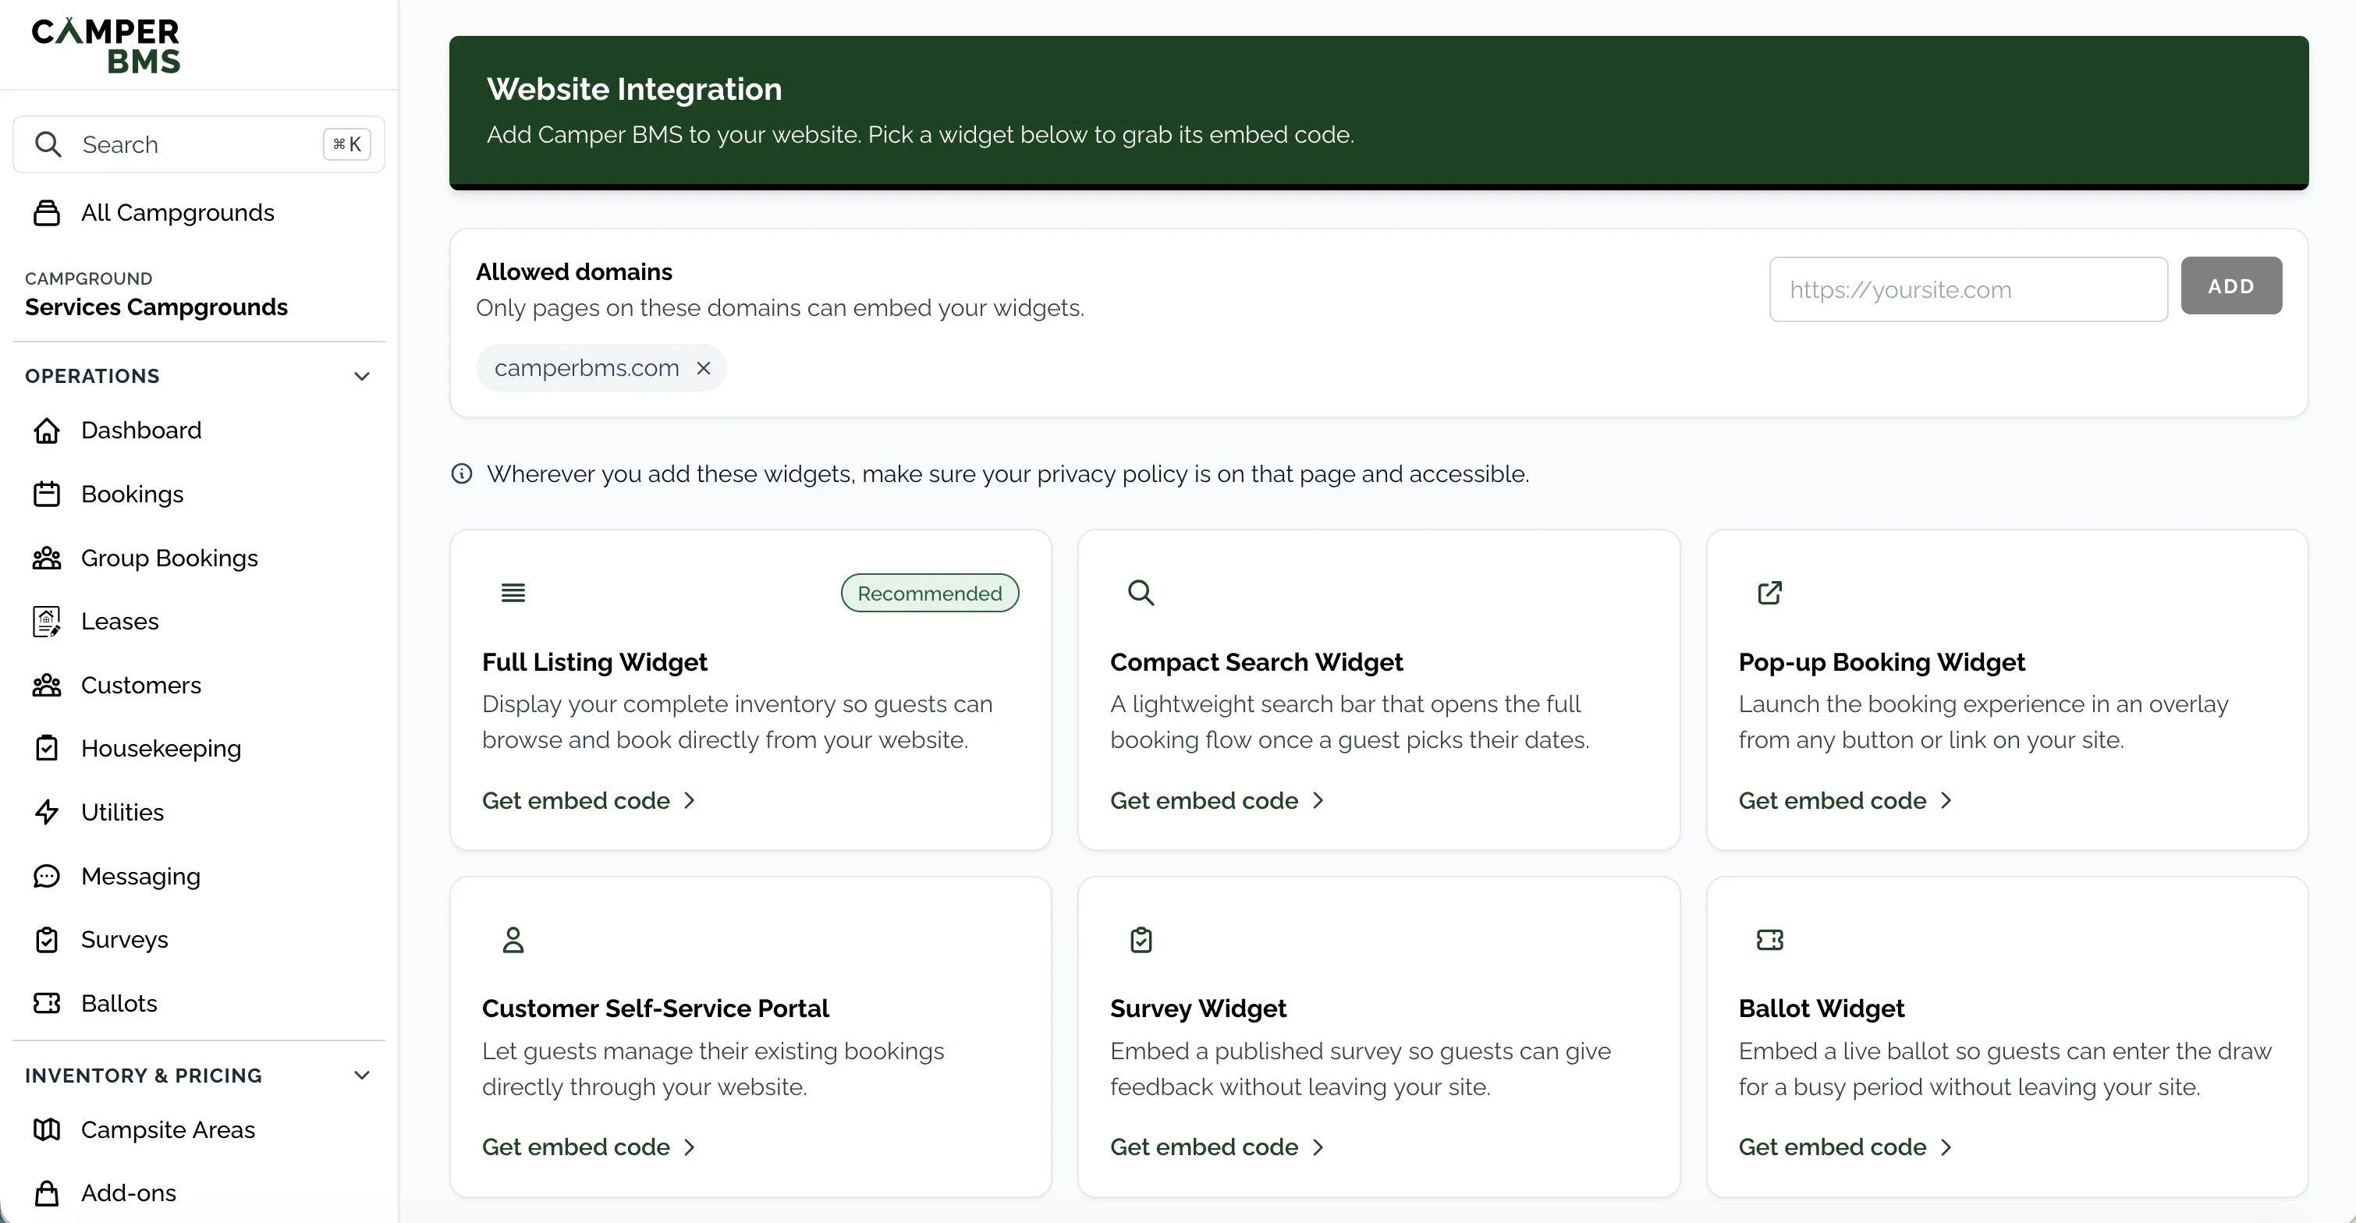Click the Surveys clipboard-check icon

click(x=47, y=939)
